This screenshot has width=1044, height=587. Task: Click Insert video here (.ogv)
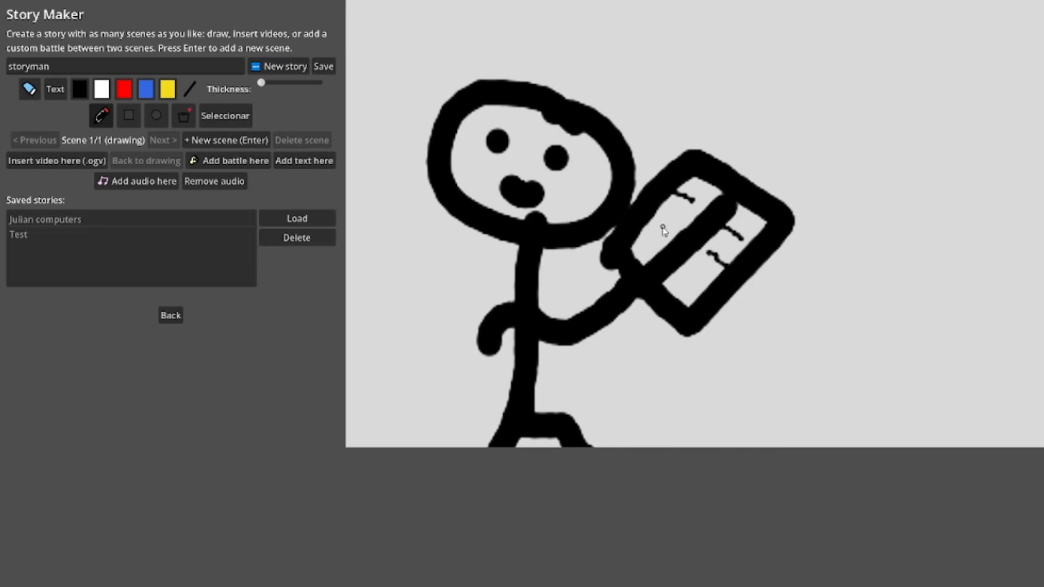click(x=57, y=161)
